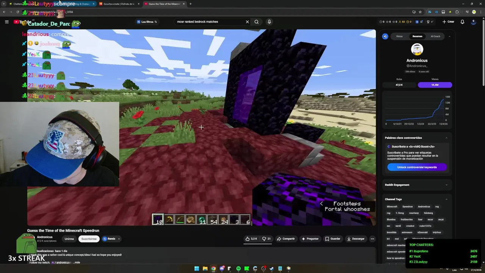The image size is (485, 273).
Task: Click the feinberg channel tag
Action: tap(428, 213)
